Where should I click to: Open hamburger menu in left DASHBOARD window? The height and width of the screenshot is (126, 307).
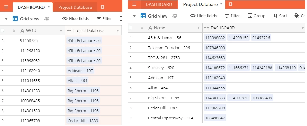tap(6, 7)
